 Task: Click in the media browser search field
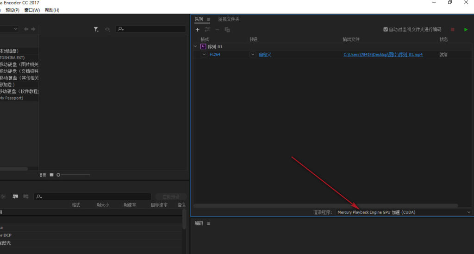pos(150,29)
